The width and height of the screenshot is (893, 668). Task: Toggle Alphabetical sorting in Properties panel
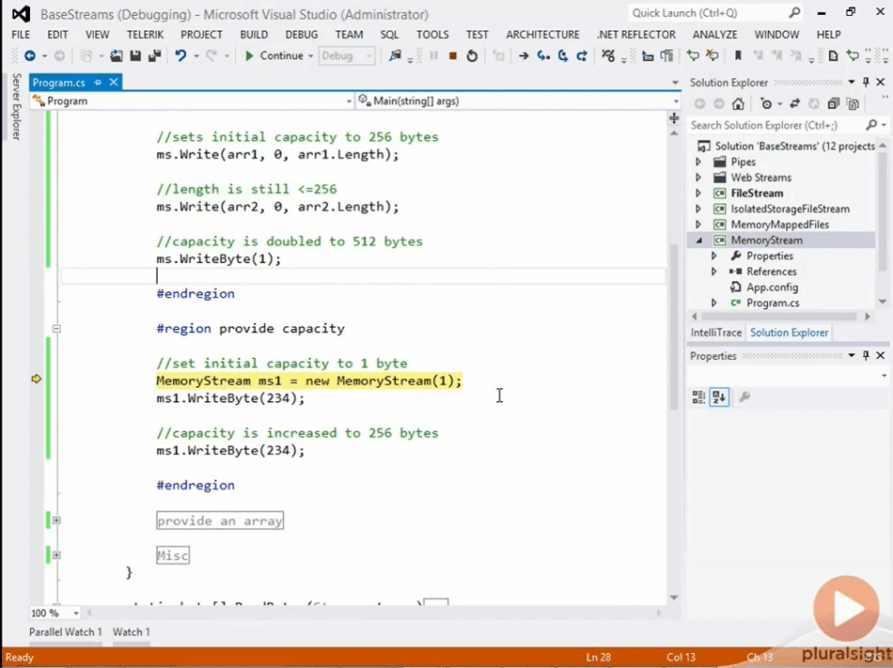point(719,397)
